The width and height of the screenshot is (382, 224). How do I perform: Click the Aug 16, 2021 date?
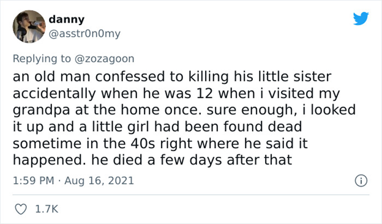tap(99, 181)
